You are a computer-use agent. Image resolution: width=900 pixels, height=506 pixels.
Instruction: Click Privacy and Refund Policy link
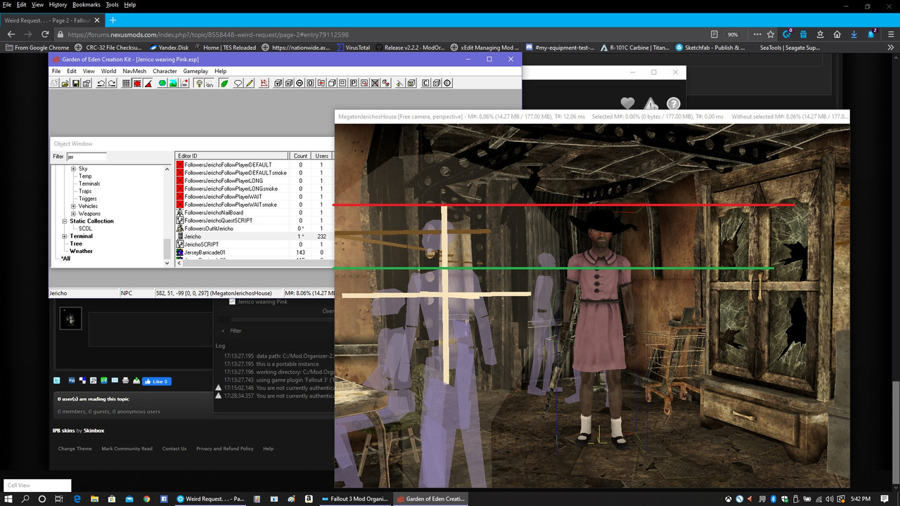click(x=225, y=448)
